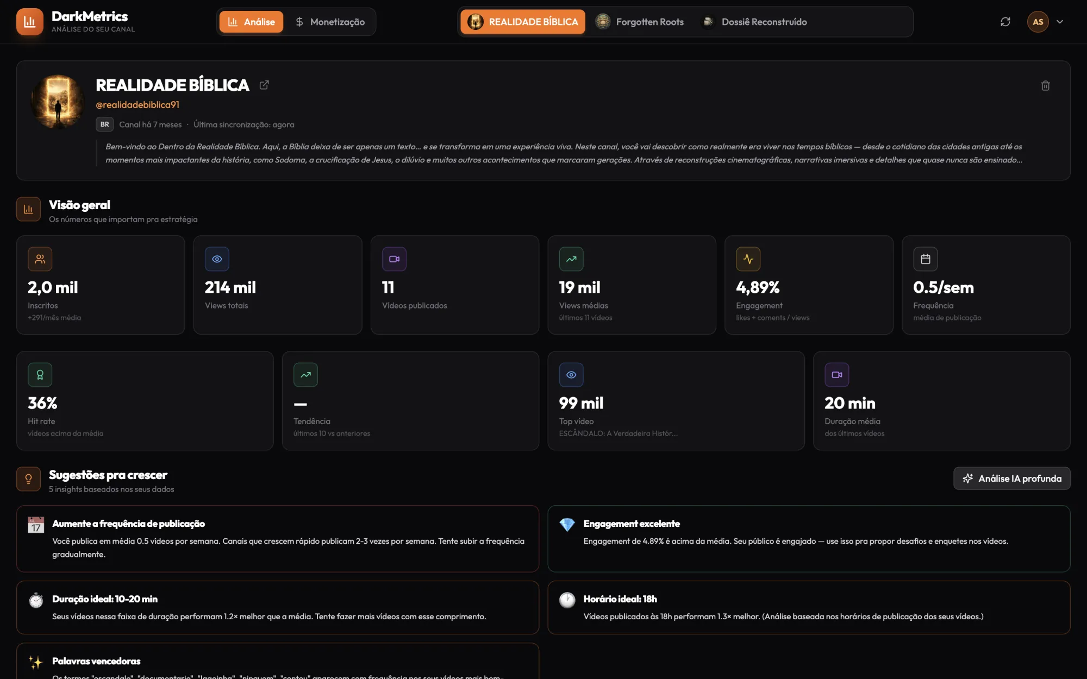Click the Views médias trend icon
The width and height of the screenshot is (1087, 679).
click(571, 259)
